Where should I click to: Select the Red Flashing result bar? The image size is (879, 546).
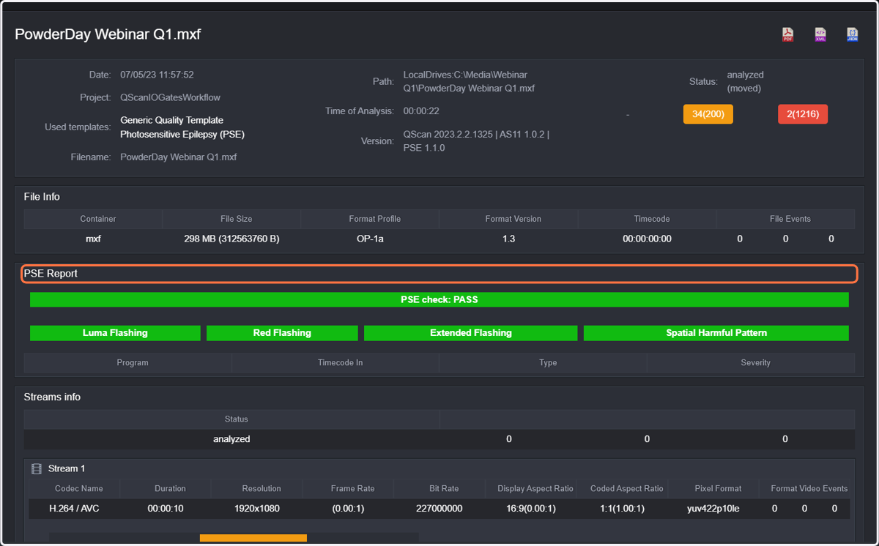(x=282, y=333)
